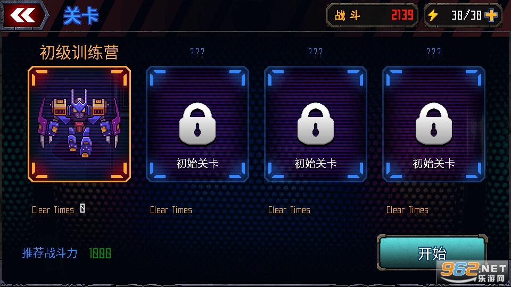
Task: Tap the yellow plus energy icon
Action: pos(491,15)
